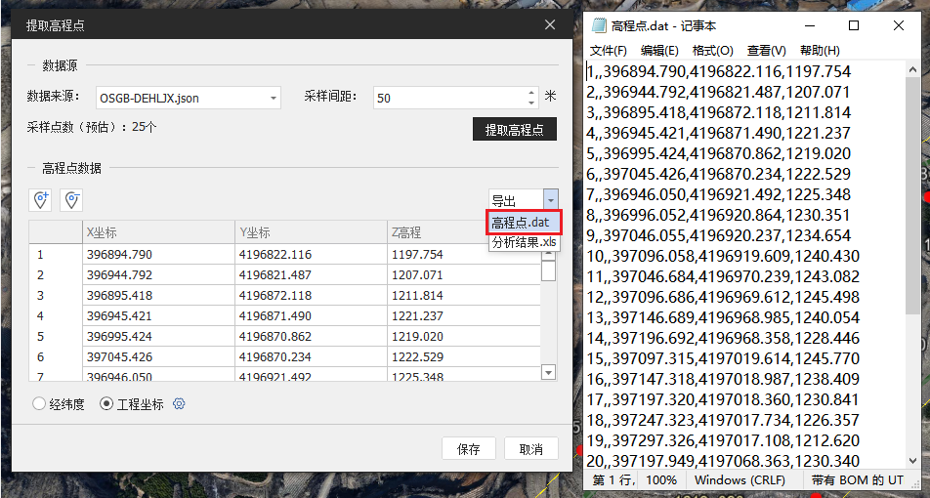Click the Notepad document icon in title bar

[x=598, y=25]
